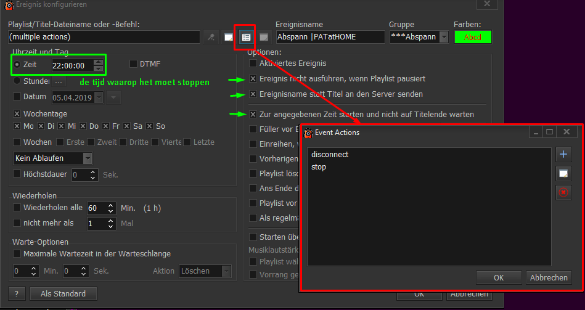
Task: Click the Ereignisname input field
Action: click(x=330, y=37)
